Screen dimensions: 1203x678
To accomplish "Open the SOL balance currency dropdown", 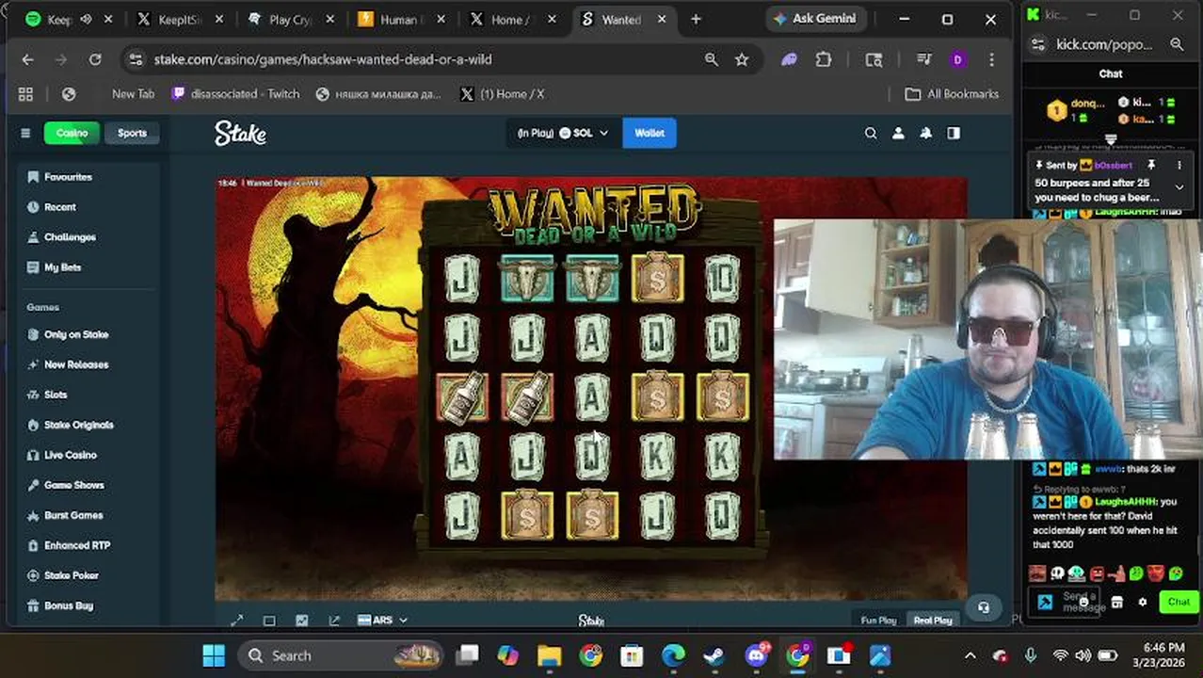I will [x=562, y=133].
